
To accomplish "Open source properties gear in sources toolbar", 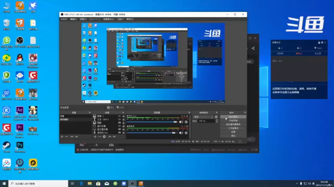I will pyautogui.click(x=104, y=137).
